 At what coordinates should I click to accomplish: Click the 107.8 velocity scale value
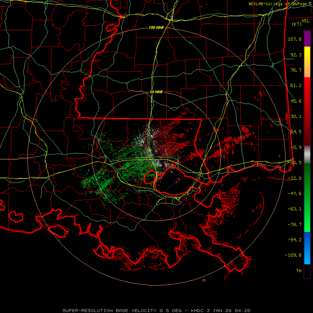pyautogui.click(x=295, y=39)
